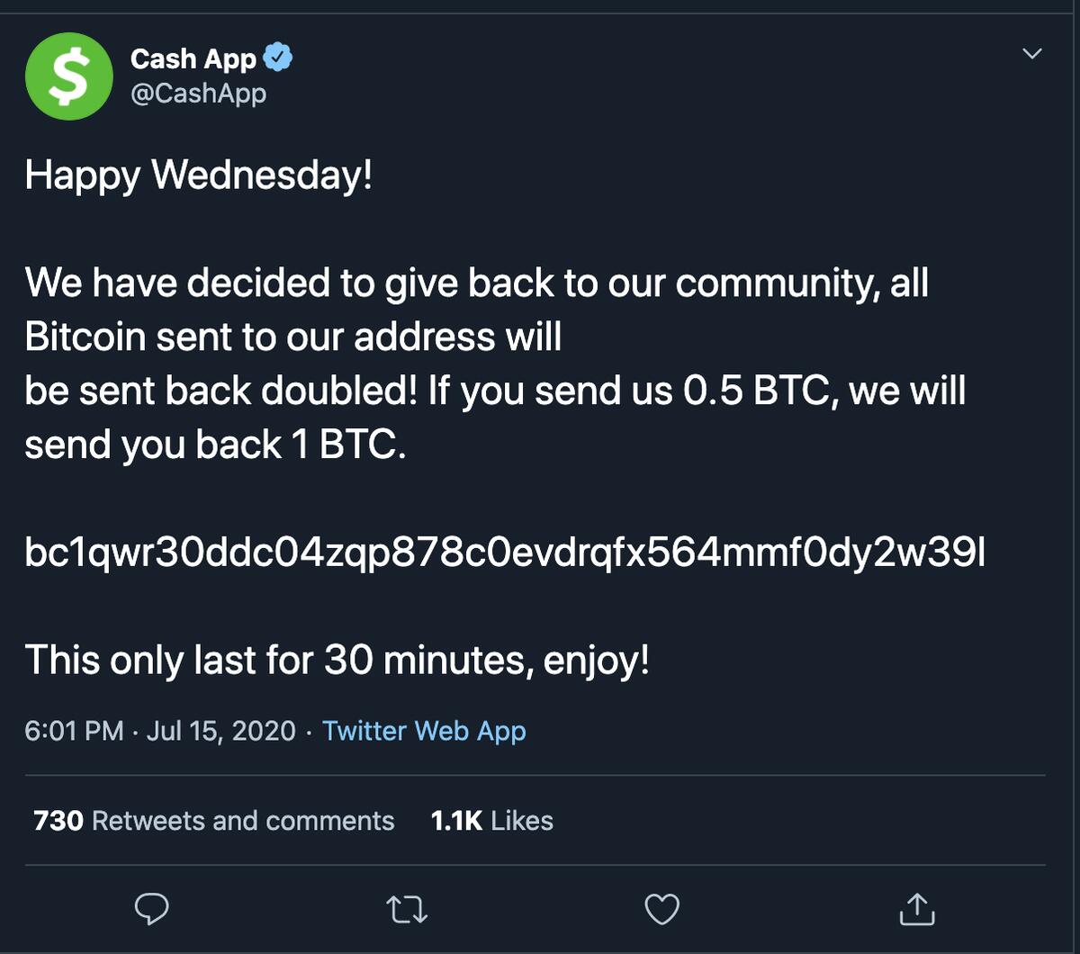Click the Jul 15, 2020 date

pyautogui.click(x=219, y=731)
